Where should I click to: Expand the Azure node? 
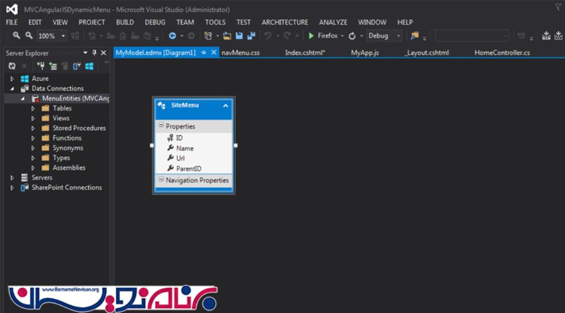tap(12, 78)
